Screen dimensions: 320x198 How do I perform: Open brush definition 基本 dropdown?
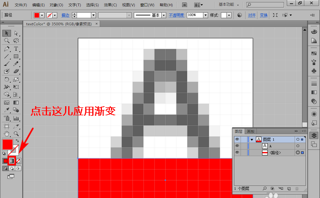[164, 15]
